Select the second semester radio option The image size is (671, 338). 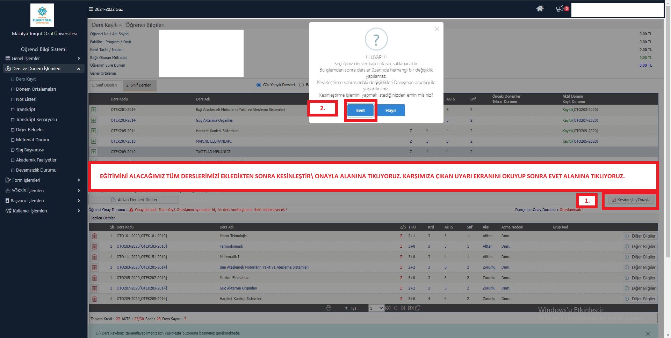coord(302,85)
